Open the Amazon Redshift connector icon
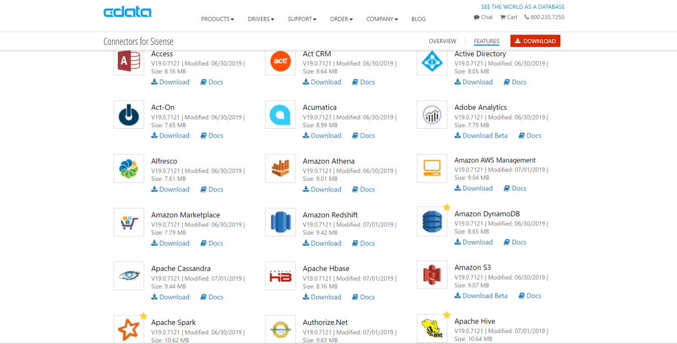 280,222
